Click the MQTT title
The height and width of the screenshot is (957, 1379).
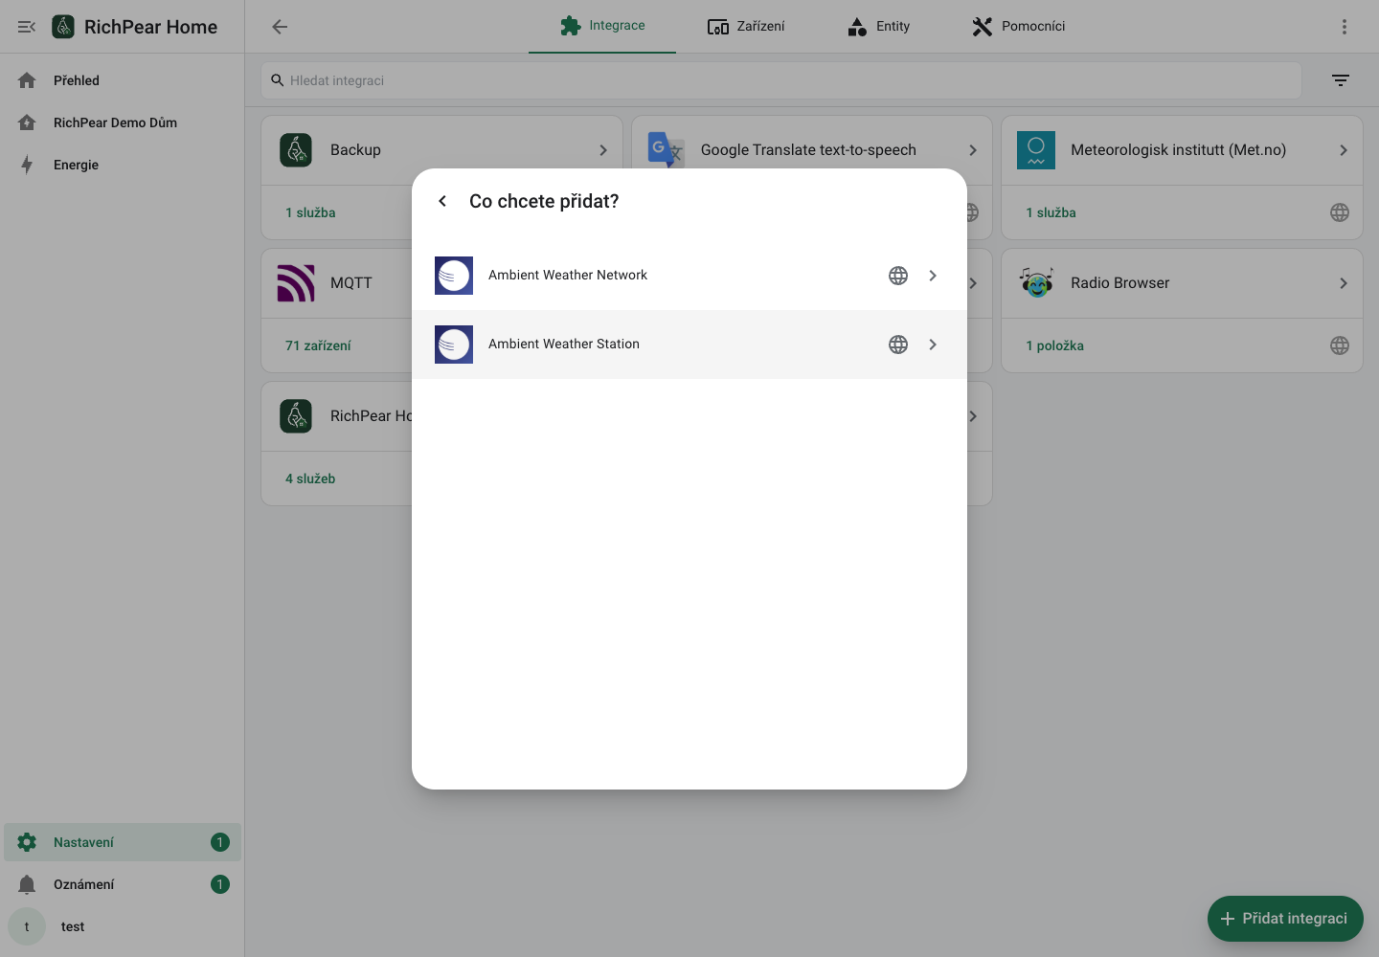(x=351, y=283)
